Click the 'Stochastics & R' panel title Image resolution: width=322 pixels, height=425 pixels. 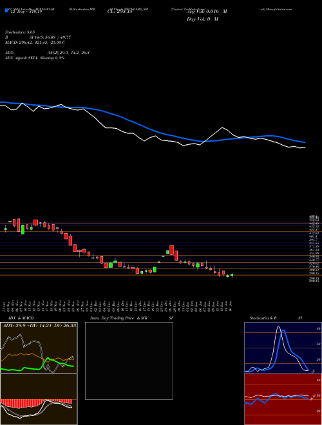(x=263, y=318)
